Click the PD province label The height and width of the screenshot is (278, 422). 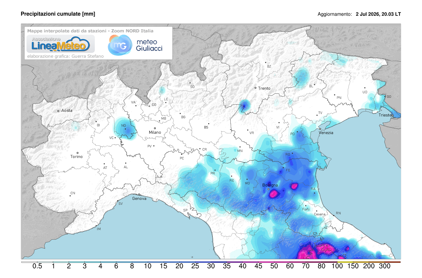pos(292,134)
